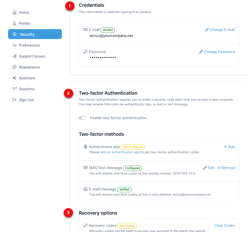Remove the SMS/Text message method
The image size is (247, 232).
coord(226,168)
